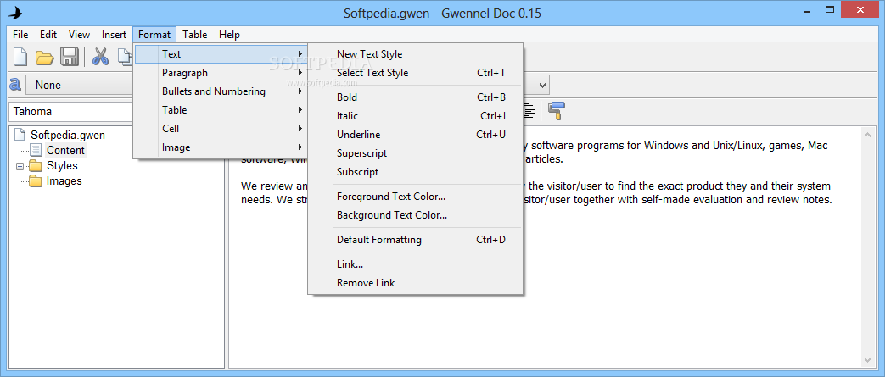Open the '- None -' text style dropdown
885x377 pixels.
tap(79, 86)
